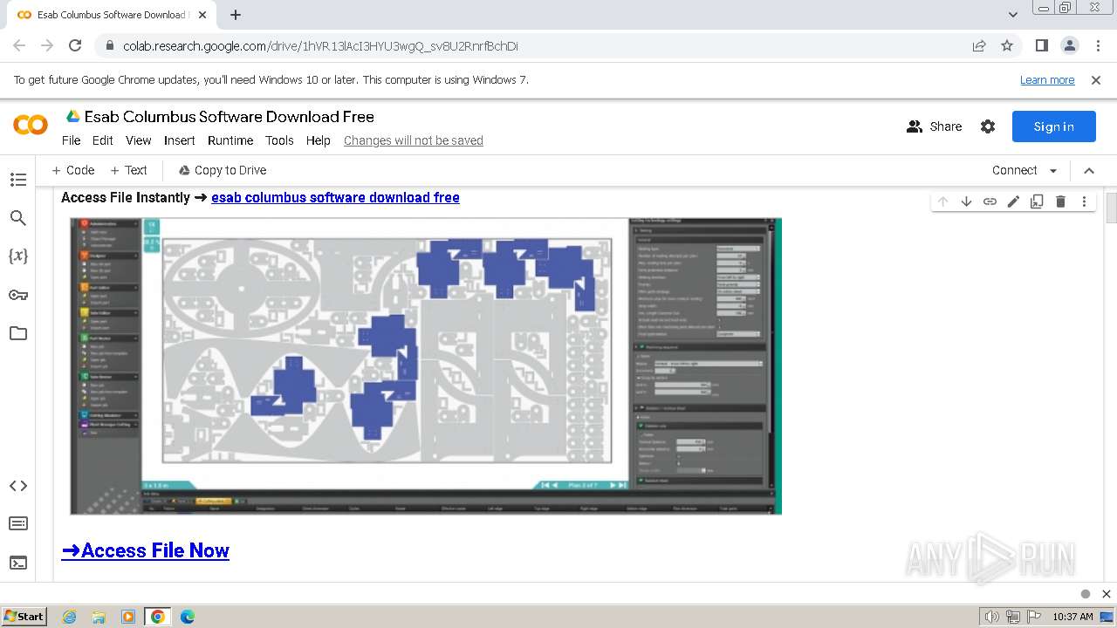Open the Edit menu
This screenshot has width=1117, height=628.
[103, 140]
